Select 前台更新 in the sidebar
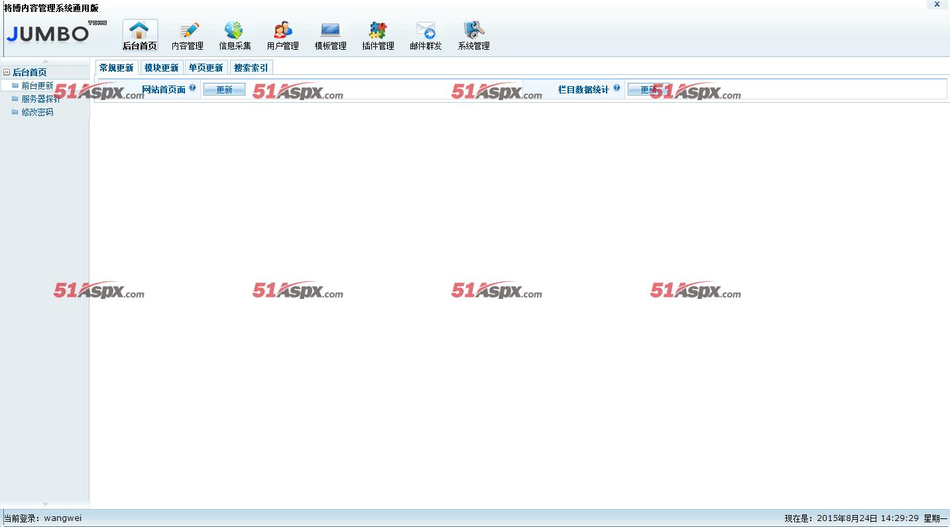Screen dimensions: 950x527 [37, 86]
